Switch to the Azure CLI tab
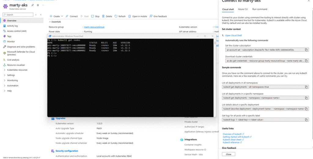The height and width of the screenshot is (159, 313). tap(243, 9)
